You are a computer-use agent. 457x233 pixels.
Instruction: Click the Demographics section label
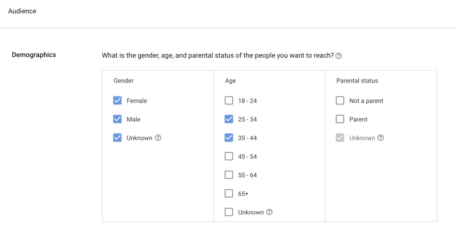(34, 55)
